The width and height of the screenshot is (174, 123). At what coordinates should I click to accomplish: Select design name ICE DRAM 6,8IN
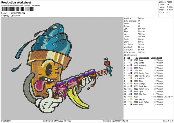[x=18, y=13]
